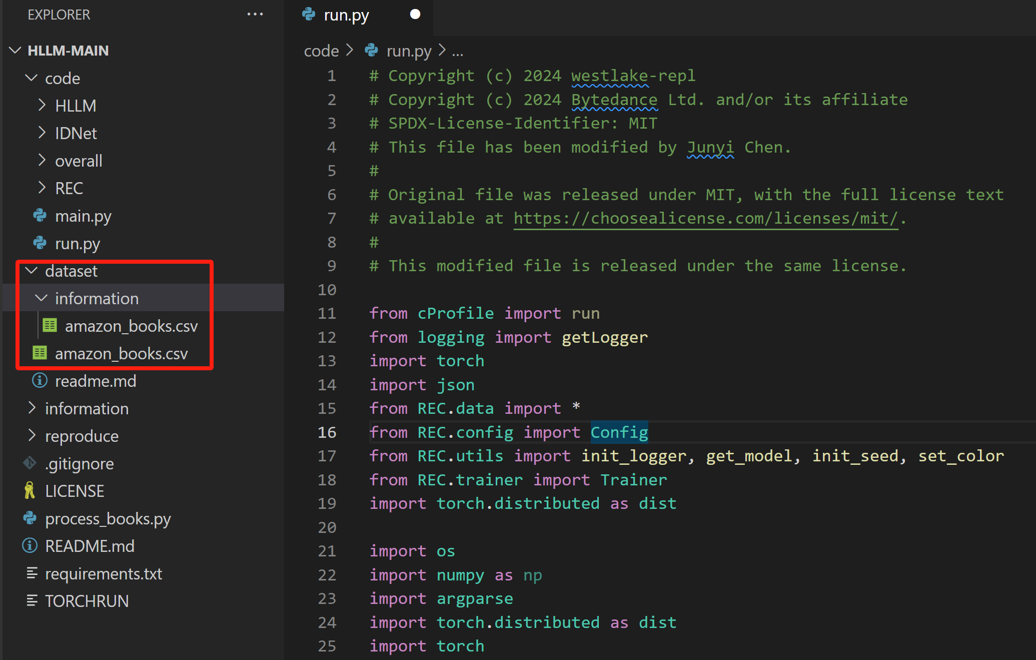Open the TORCHRUN file
This screenshot has height=660, width=1036.
click(x=87, y=601)
